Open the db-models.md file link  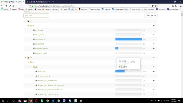[41, 39]
